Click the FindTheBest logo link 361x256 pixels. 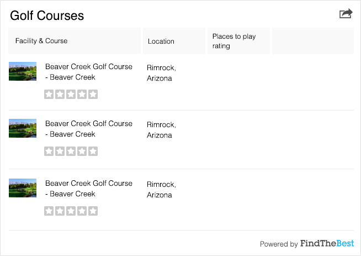coord(327,243)
